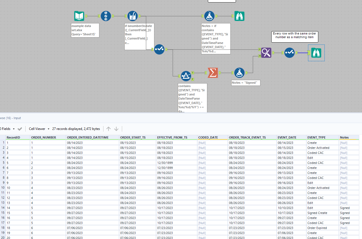Select the purple Find Replace tool
362x239 pixels.
tap(266, 53)
